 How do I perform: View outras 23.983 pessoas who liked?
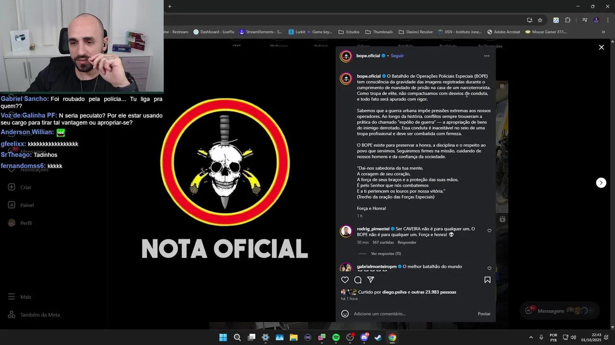pyautogui.click(x=434, y=292)
